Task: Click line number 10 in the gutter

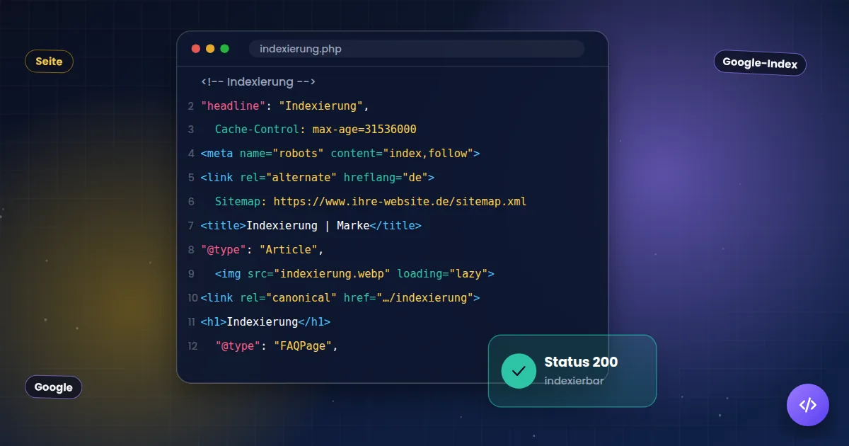Action: 192,298
